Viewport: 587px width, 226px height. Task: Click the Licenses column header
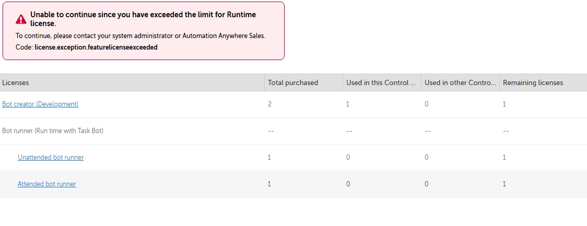pos(16,82)
